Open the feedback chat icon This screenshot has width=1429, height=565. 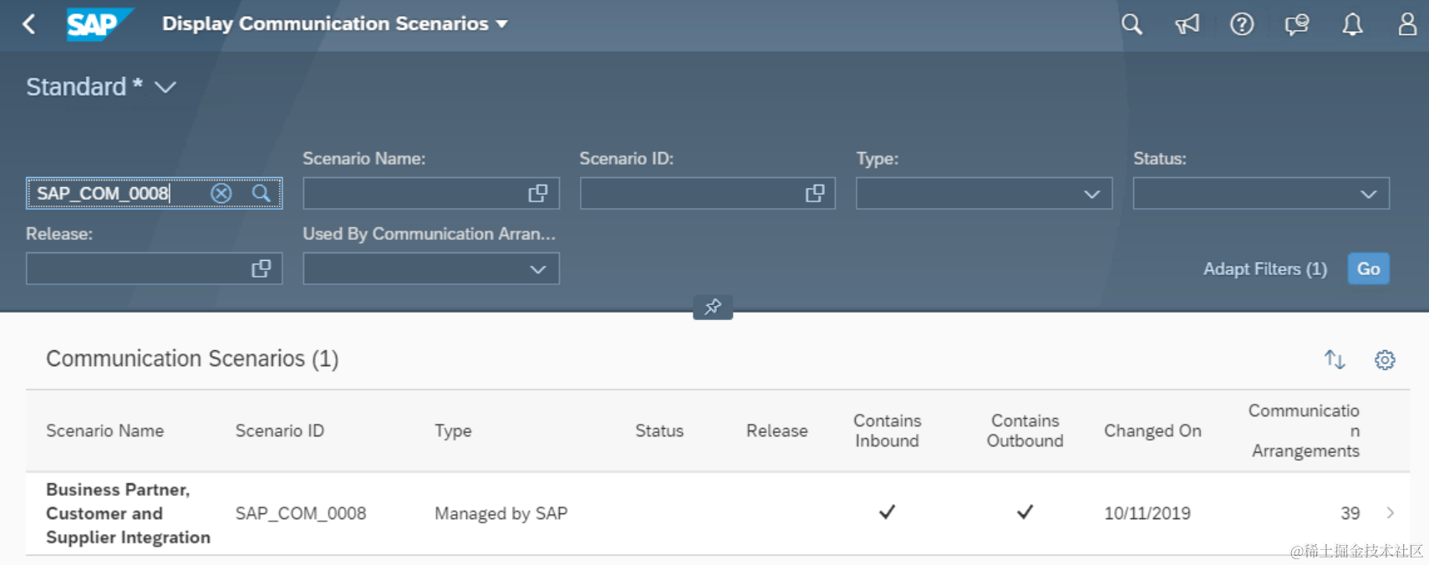coord(1297,24)
